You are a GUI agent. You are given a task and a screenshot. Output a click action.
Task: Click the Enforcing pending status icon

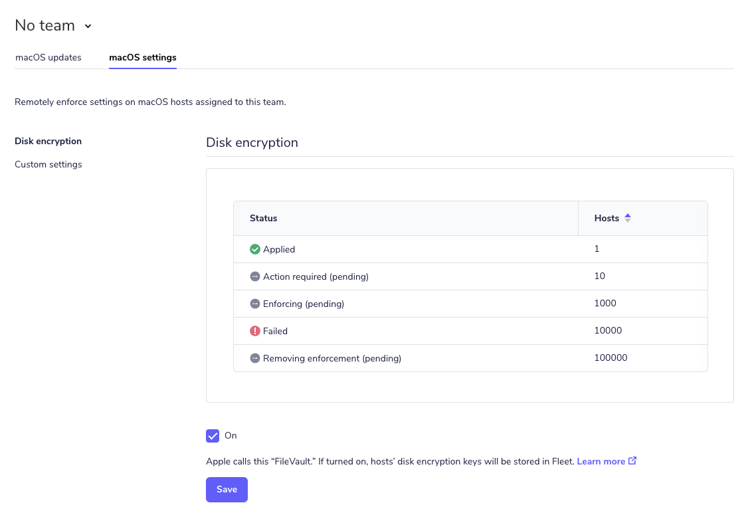point(254,304)
